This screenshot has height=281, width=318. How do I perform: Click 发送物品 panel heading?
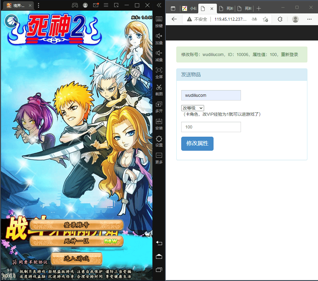(x=242, y=75)
